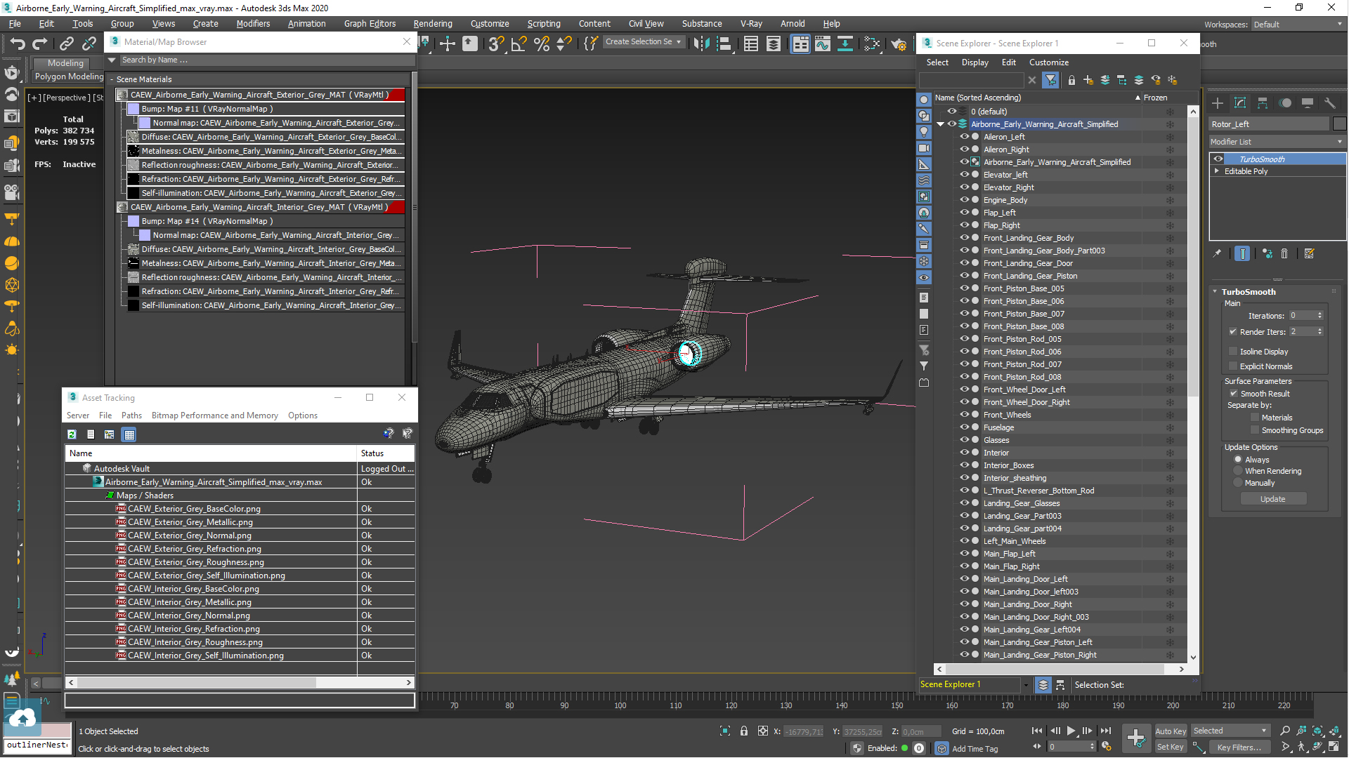This screenshot has height=758, width=1349.
Task: Remove modifier with the trash icon
Action: pyautogui.click(x=1284, y=253)
